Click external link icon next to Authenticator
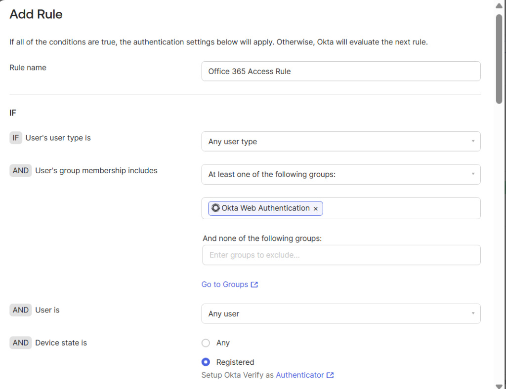 pos(330,375)
